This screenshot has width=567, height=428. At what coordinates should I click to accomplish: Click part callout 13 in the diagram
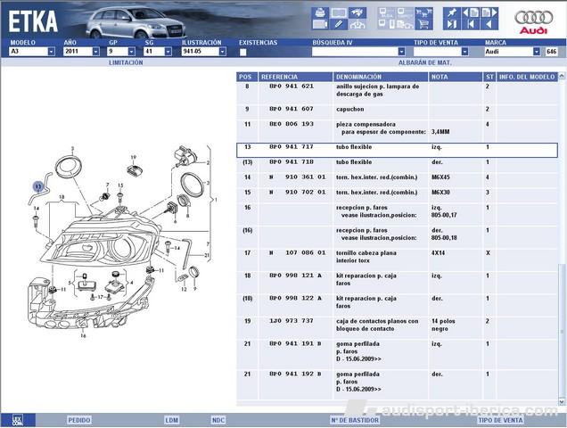tap(38, 186)
